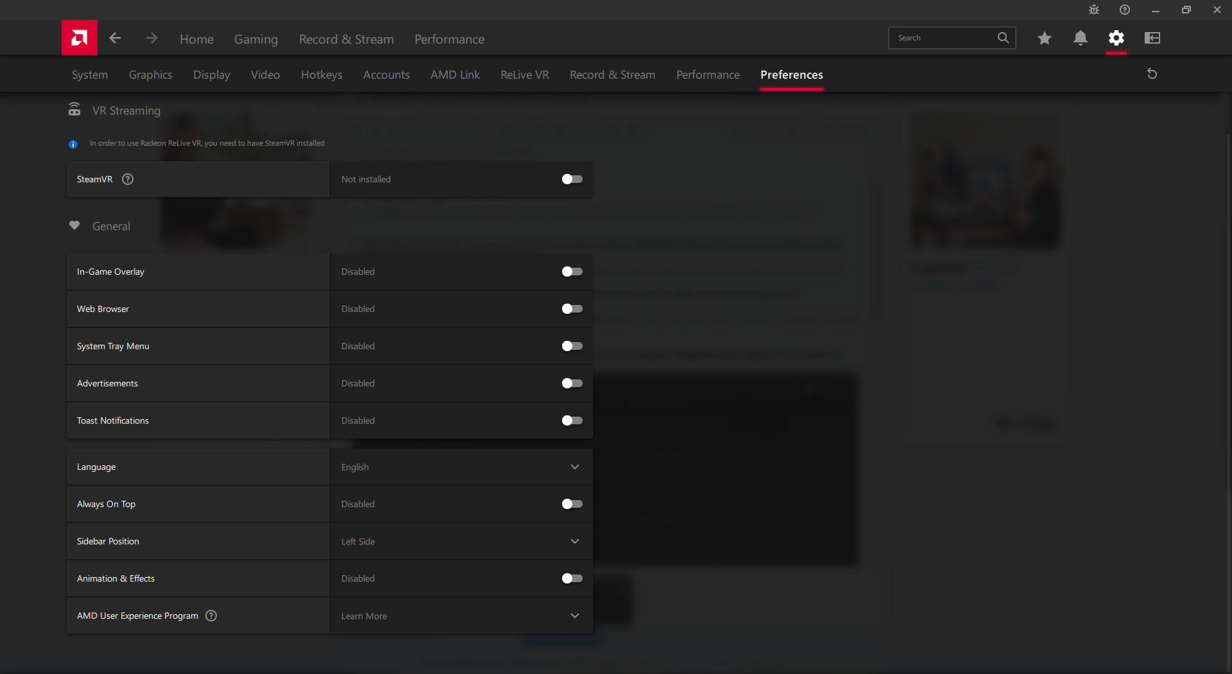This screenshot has width=1232, height=674.
Task: Enable Always On Top toggle
Action: (x=572, y=504)
